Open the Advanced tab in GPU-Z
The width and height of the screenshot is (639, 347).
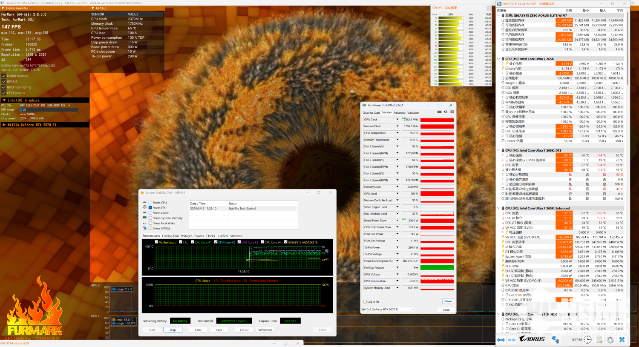[x=399, y=113]
